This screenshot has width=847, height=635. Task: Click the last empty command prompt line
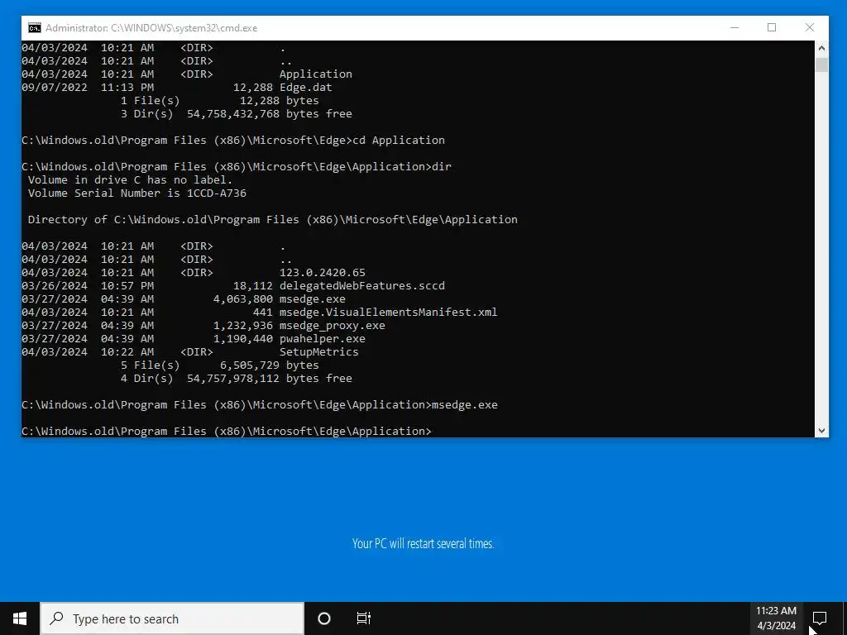(x=227, y=431)
